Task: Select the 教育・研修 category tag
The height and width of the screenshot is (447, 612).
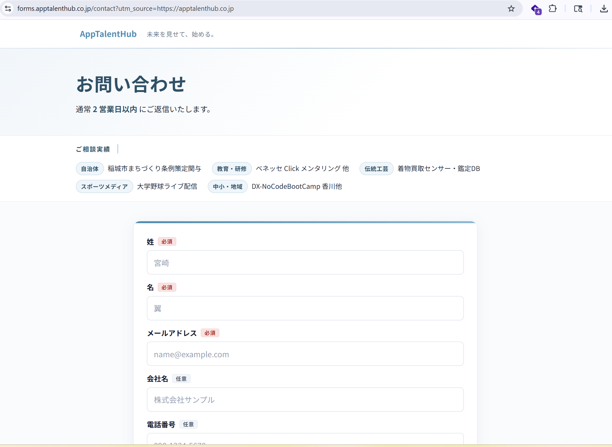Action: pyautogui.click(x=232, y=169)
